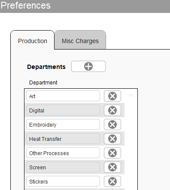Click the Department column header label
Image resolution: width=170 pixels, height=190 pixels.
tap(43, 83)
